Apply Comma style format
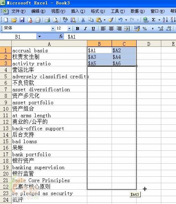Screen dimensions: 176x204 click(152, 28)
